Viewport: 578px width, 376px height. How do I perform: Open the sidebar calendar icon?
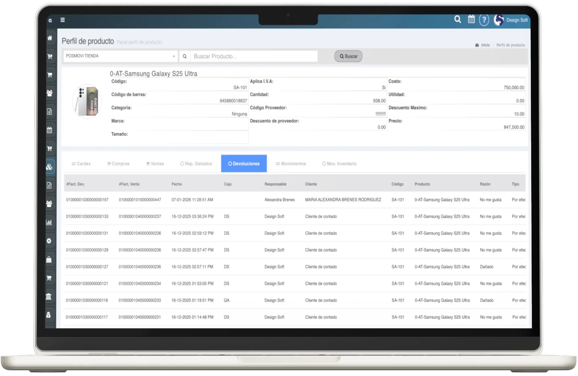click(x=49, y=130)
